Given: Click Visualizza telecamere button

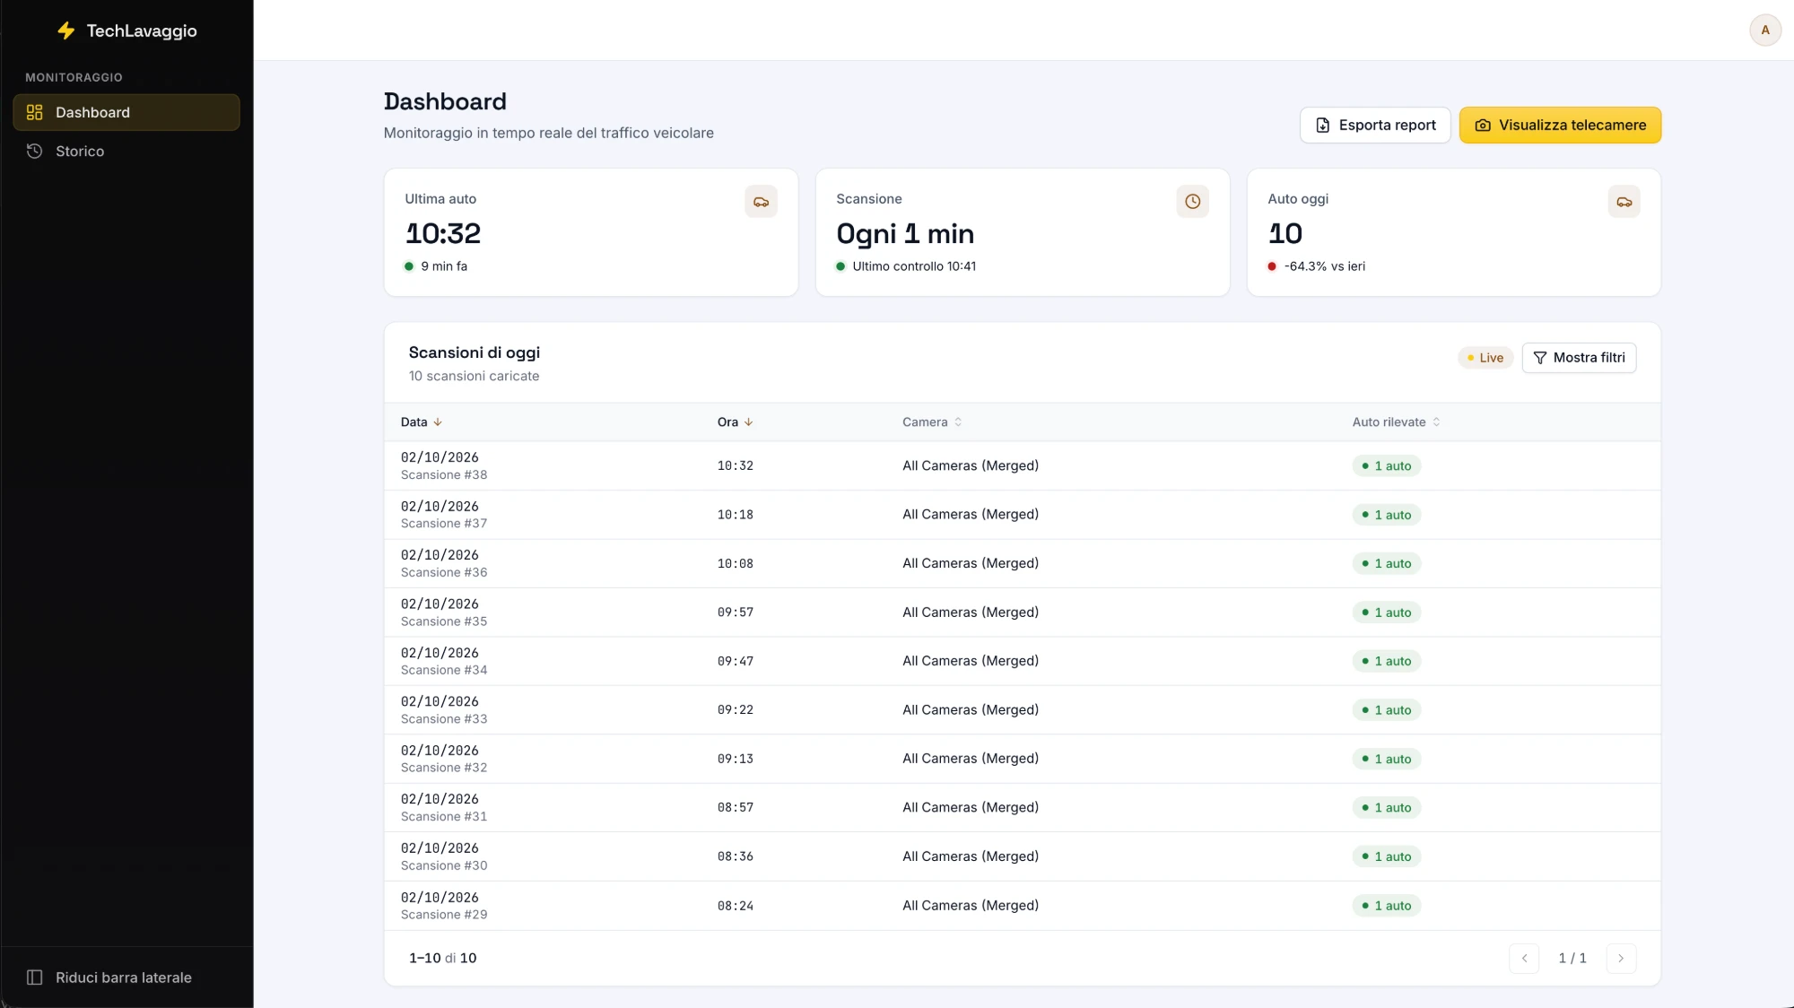Looking at the screenshot, I should 1560,125.
